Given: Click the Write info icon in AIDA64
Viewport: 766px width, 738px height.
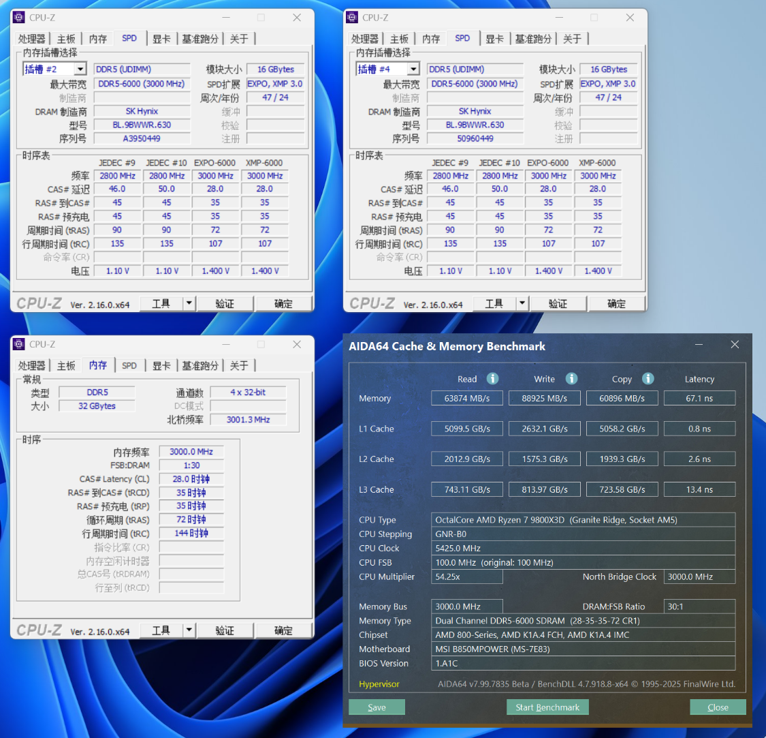Looking at the screenshot, I should (571, 378).
